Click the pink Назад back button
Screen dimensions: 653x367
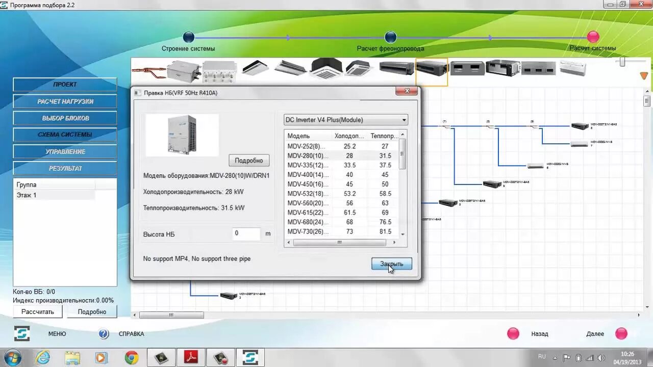coord(513,334)
